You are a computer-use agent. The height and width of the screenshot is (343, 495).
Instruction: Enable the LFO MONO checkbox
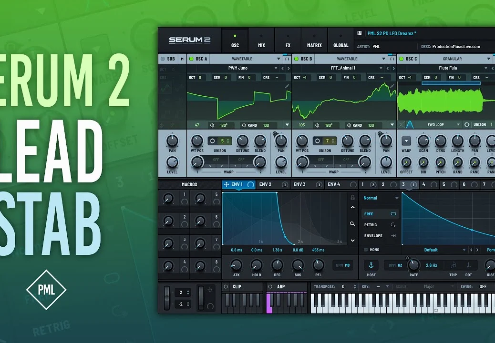coord(366,250)
